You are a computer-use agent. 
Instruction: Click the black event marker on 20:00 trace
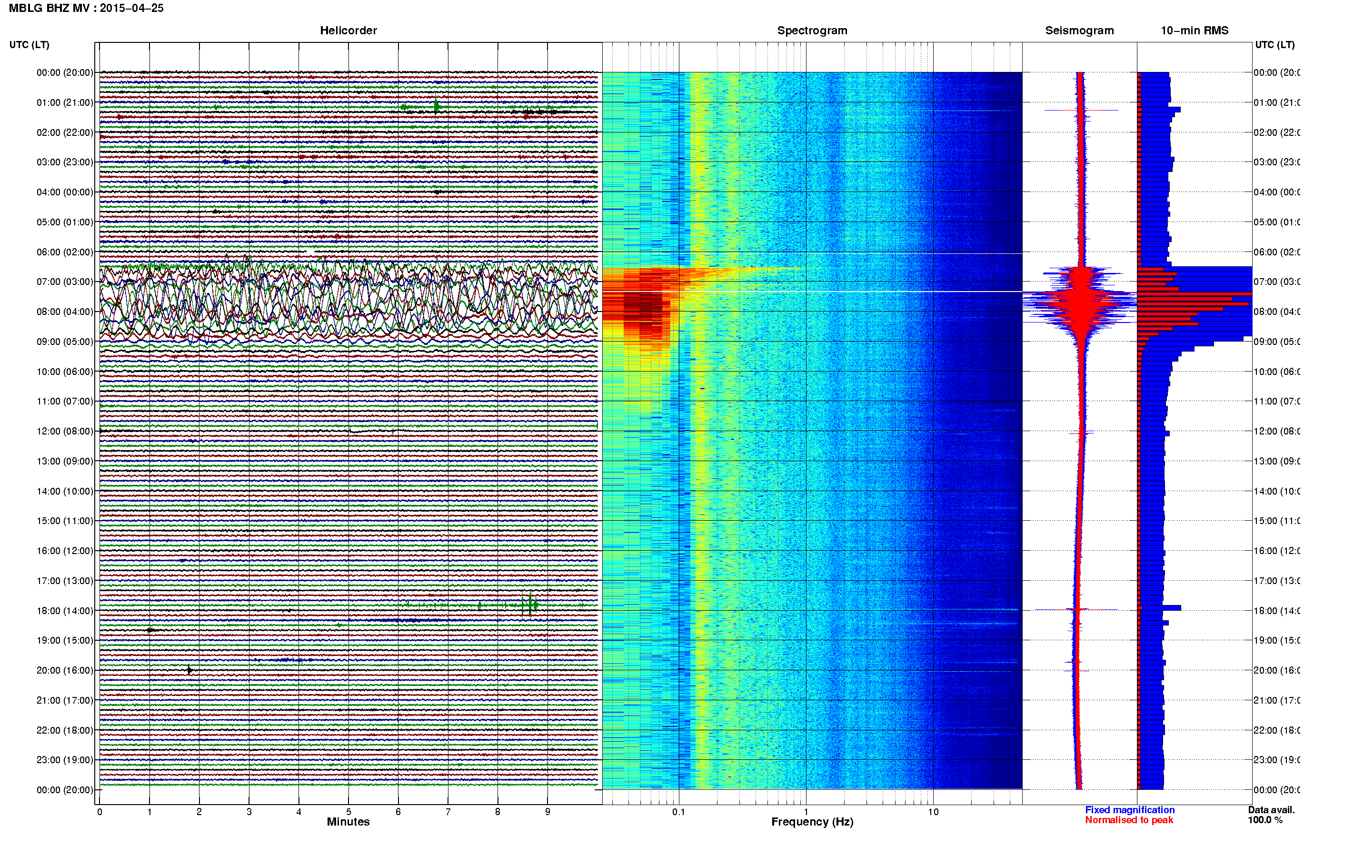point(190,671)
